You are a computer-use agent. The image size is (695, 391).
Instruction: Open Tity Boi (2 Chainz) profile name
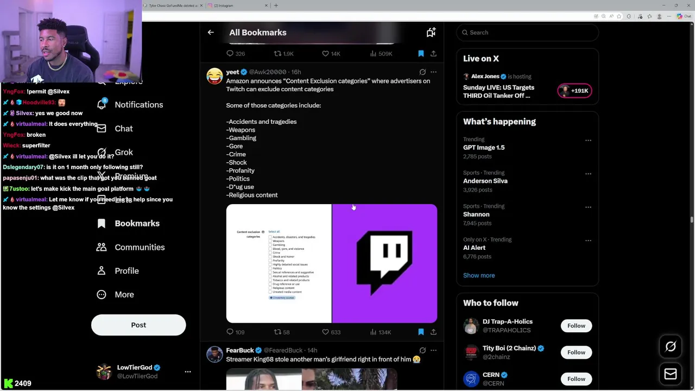[509, 348]
